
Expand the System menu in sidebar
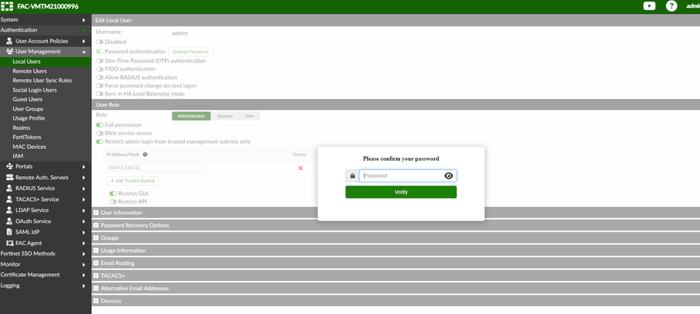pos(45,20)
